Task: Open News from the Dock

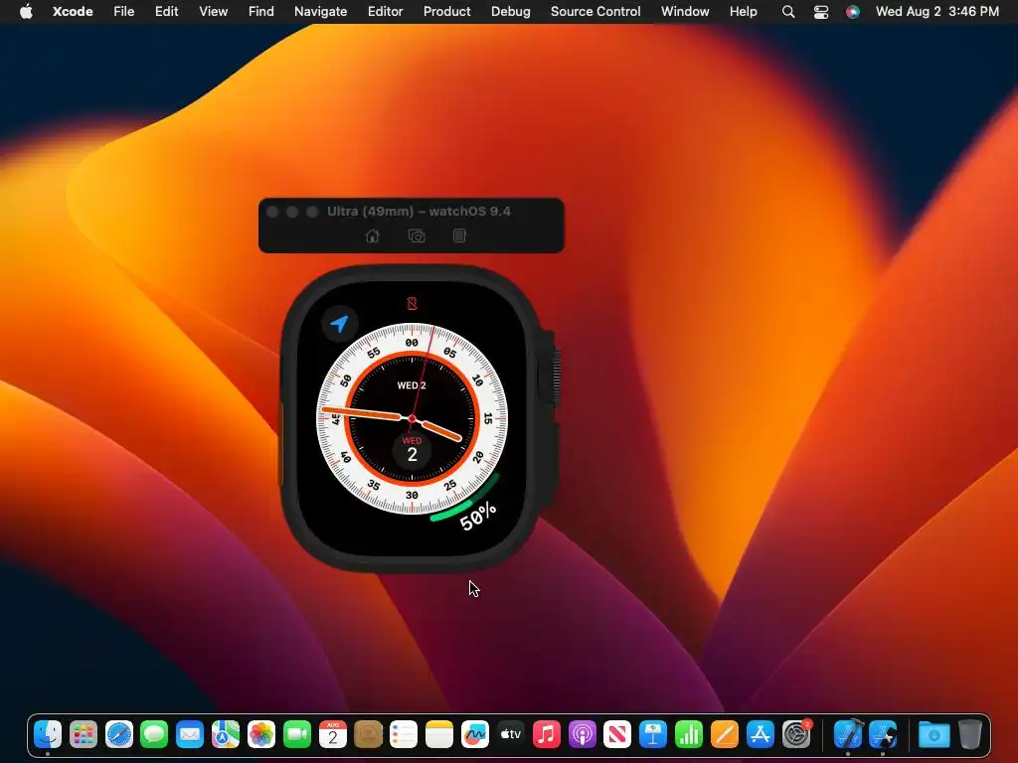Action: pos(617,734)
